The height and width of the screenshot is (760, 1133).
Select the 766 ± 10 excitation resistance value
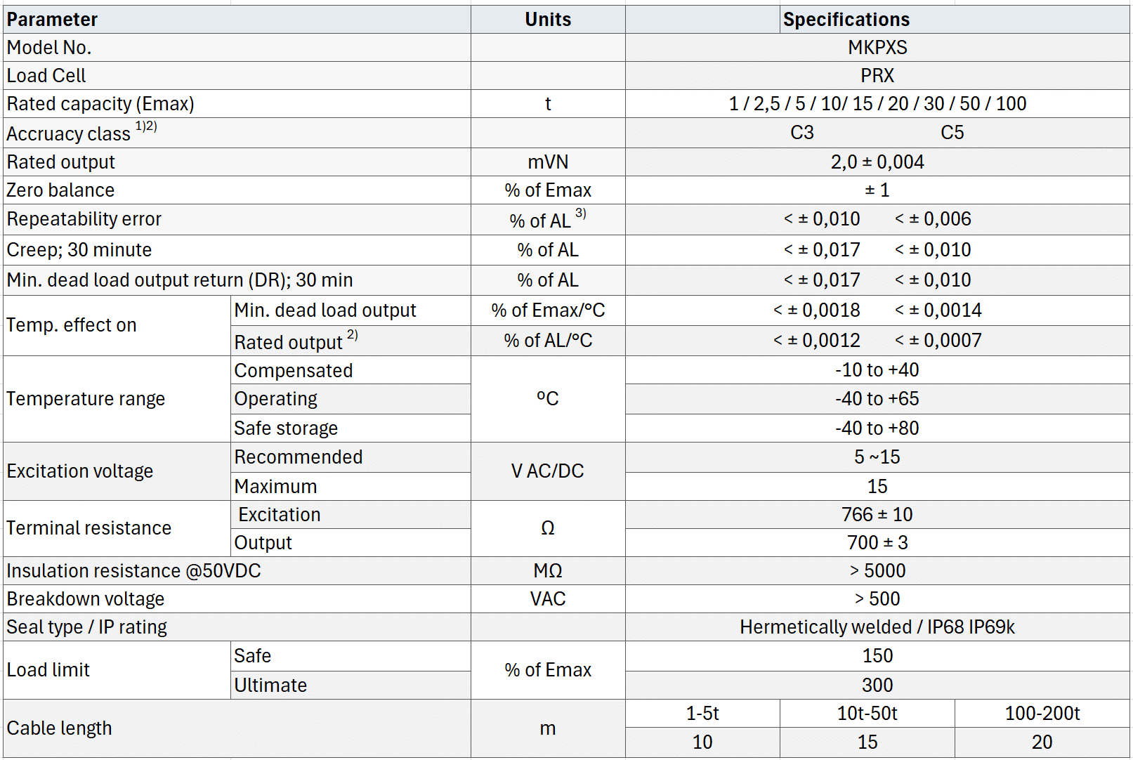[877, 515]
